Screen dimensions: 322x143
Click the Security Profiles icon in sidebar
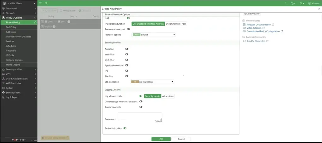coord(3,69)
